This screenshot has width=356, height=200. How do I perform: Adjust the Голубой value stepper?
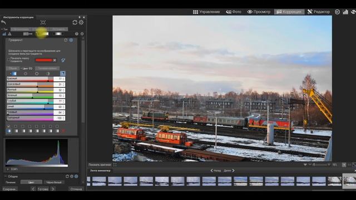[x=64, y=101]
